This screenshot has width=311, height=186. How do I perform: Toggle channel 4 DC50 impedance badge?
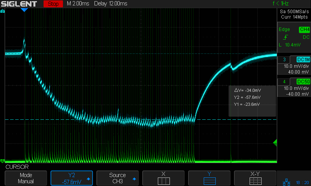(x=303, y=81)
